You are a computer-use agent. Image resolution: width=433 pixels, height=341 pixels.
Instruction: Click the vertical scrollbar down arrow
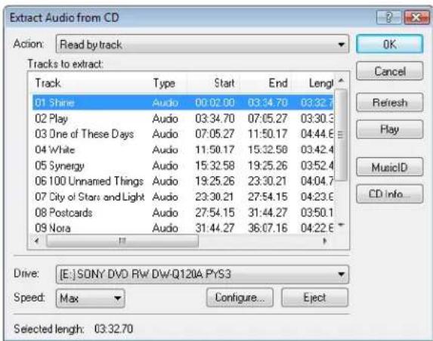[x=342, y=225]
